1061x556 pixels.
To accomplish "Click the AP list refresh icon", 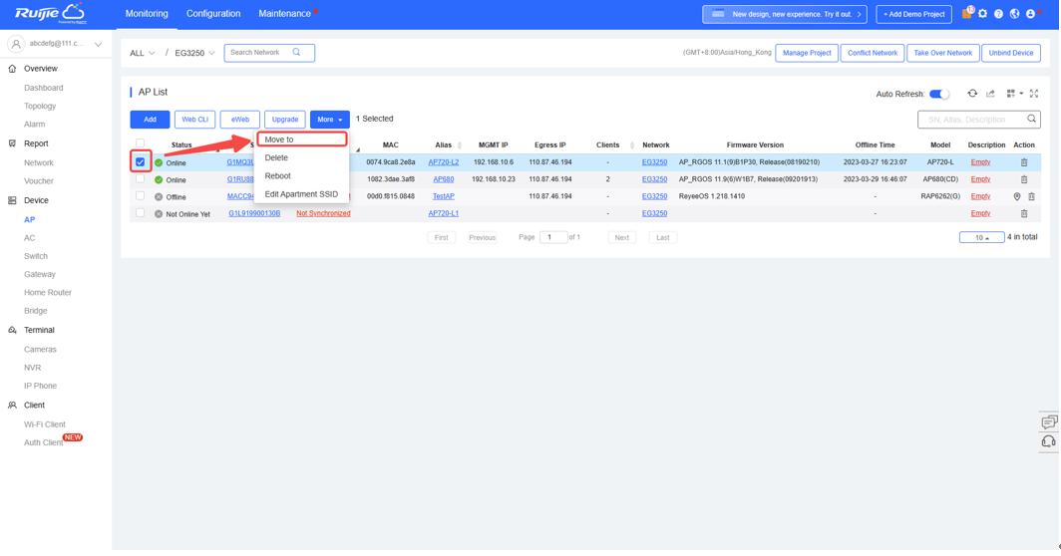I will (974, 94).
